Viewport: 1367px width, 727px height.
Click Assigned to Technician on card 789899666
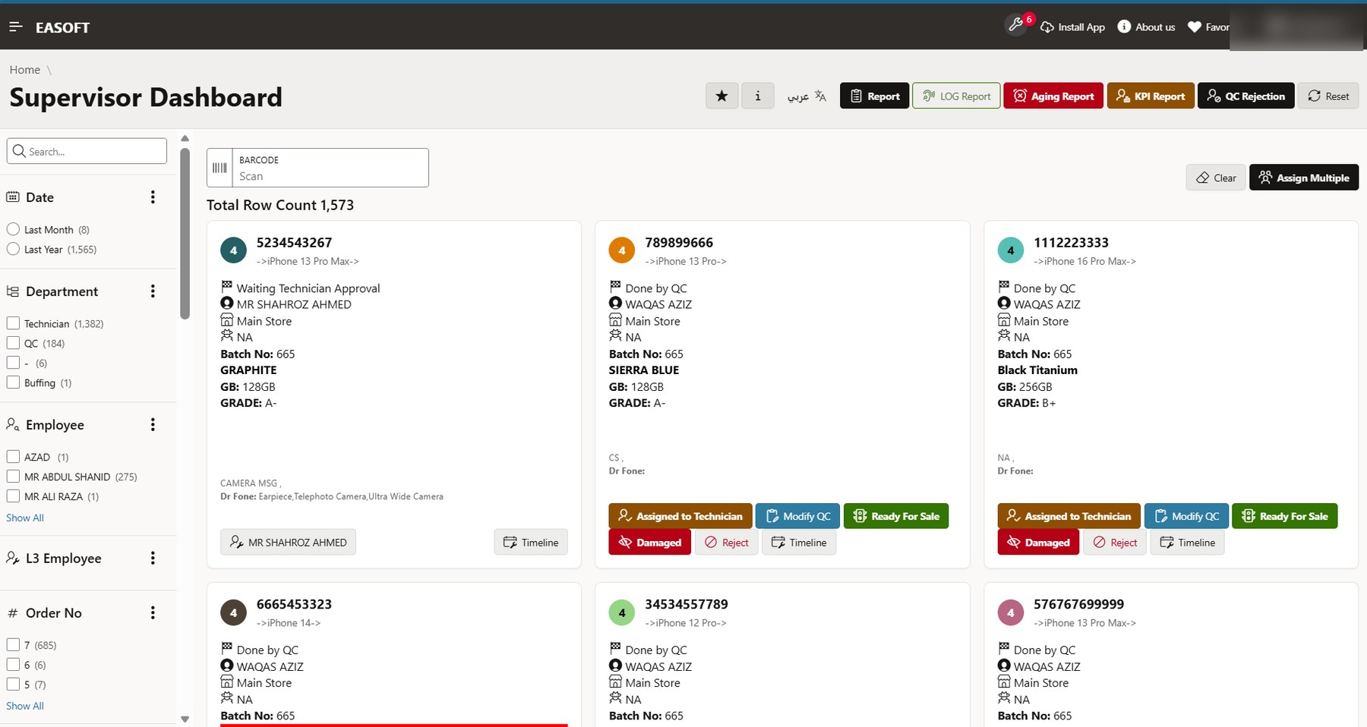680,516
